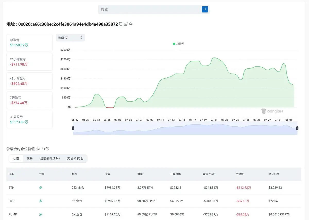Click the 2.77万 ETH quantity cell
309x220 pixels.
145,188
